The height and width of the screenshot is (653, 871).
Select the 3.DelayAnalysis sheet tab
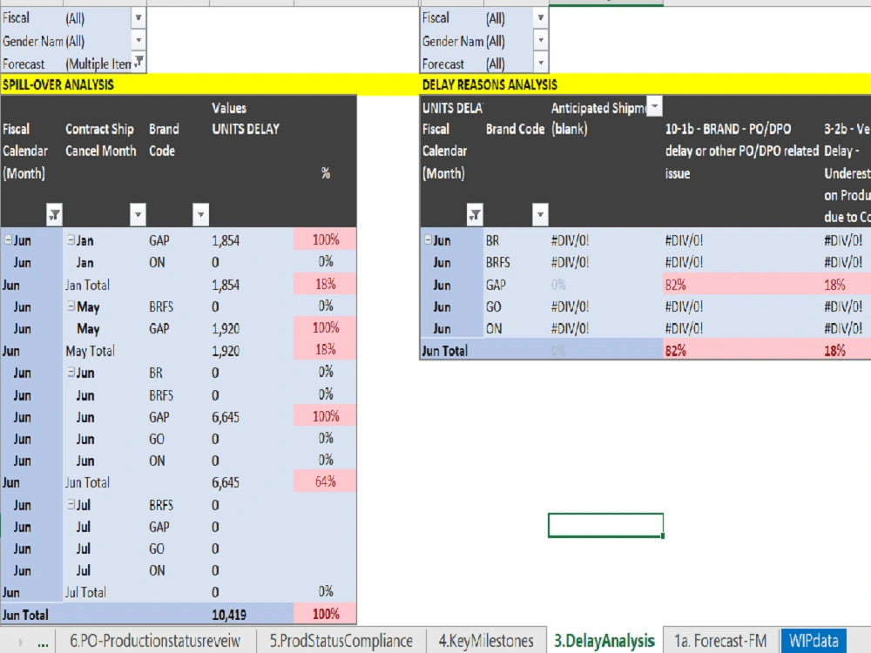coord(604,641)
